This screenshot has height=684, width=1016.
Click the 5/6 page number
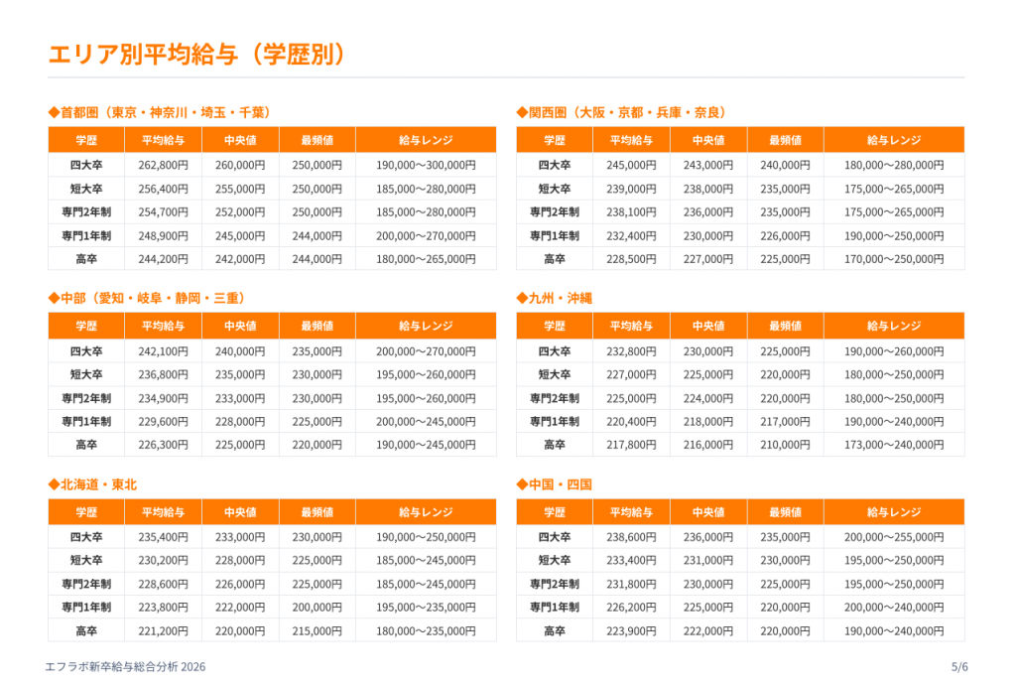click(x=958, y=667)
